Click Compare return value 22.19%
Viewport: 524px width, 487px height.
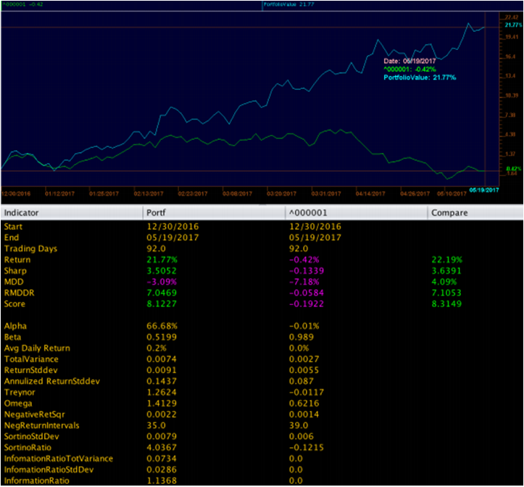[446, 259]
